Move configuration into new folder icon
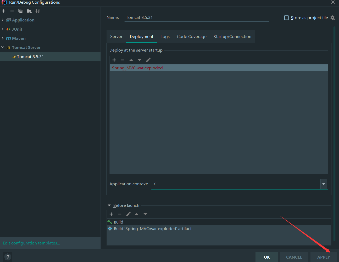The height and width of the screenshot is (262, 339). click(x=29, y=11)
